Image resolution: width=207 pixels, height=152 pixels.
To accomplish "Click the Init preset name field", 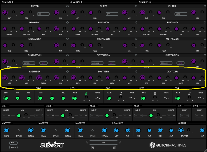I will 103,142.
